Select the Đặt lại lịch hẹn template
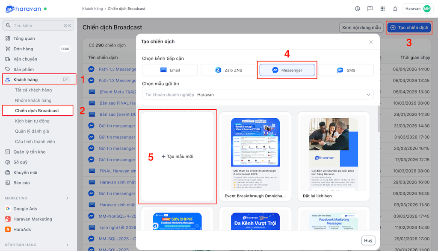This screenshot has height=251, width=438. [333, 157]
